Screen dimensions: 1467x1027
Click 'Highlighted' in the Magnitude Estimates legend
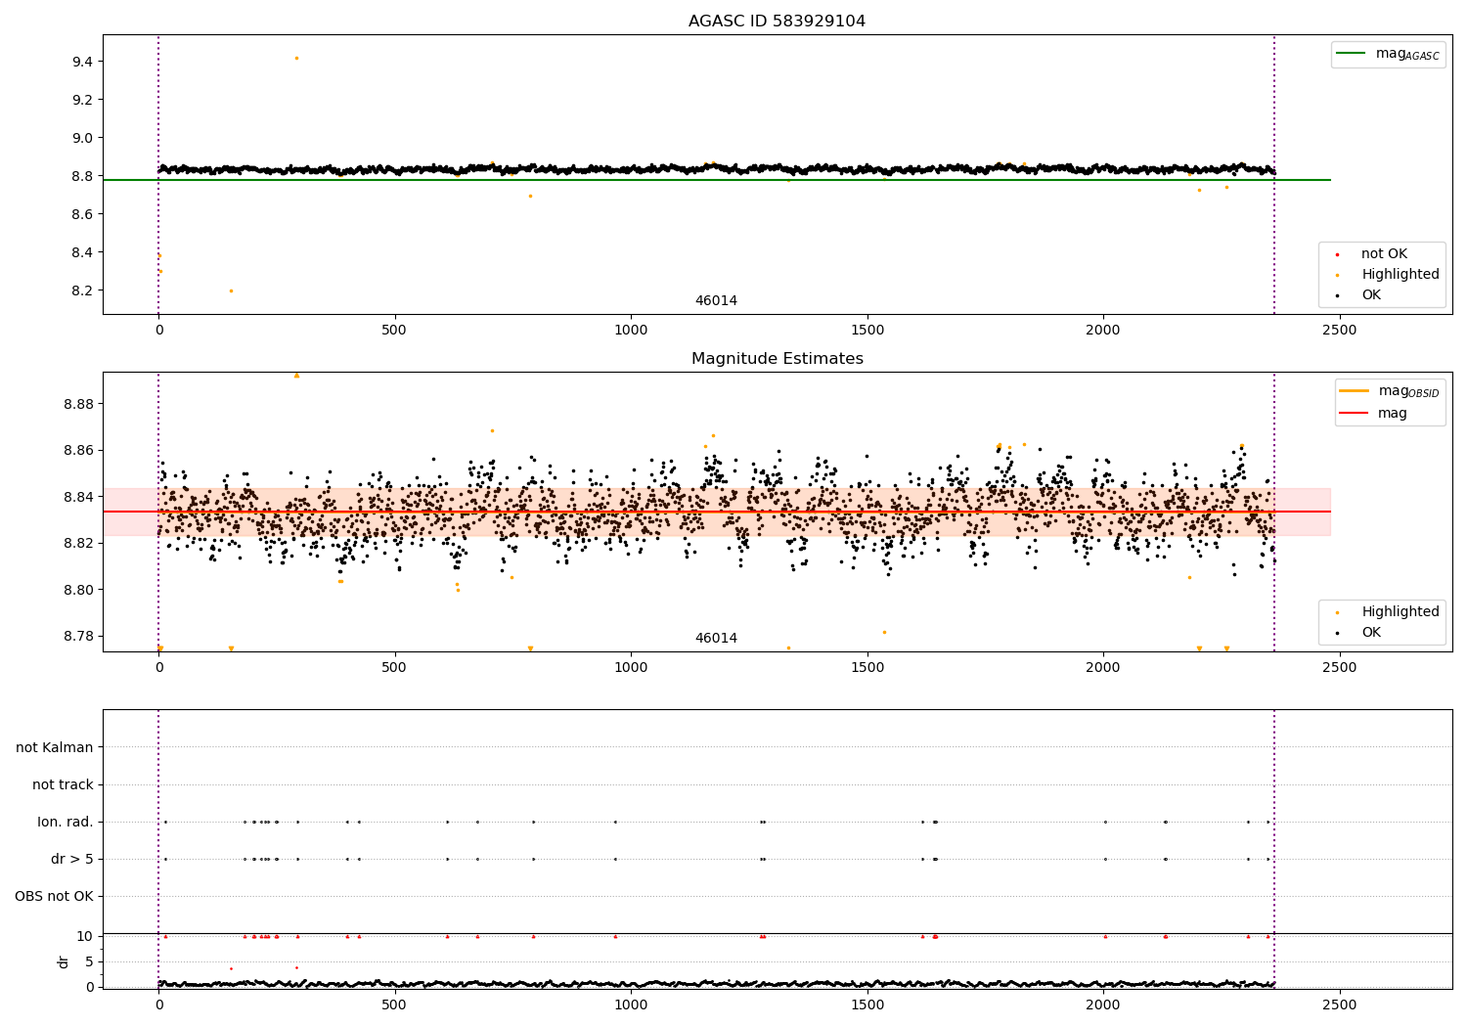click(1400, 612)
